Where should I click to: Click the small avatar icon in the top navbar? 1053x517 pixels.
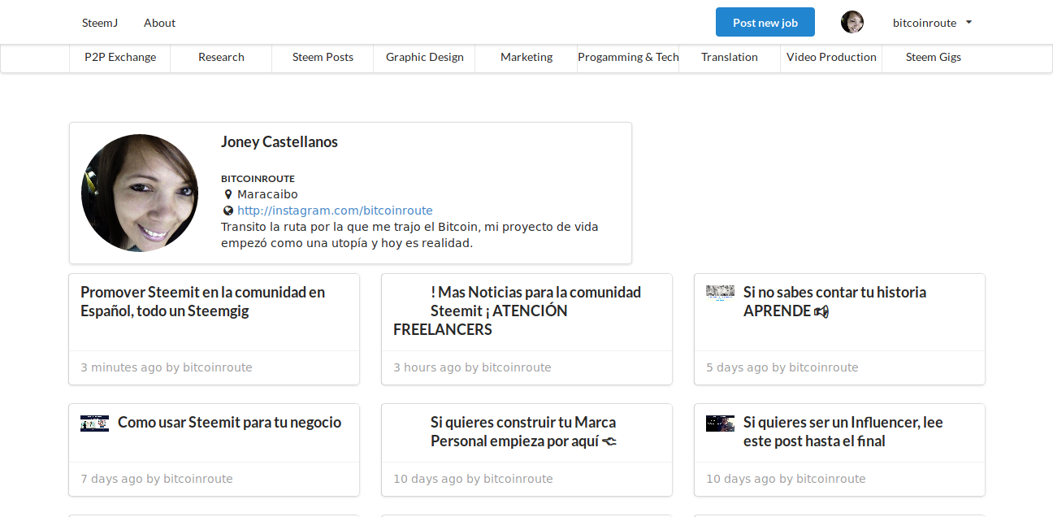pos(852,22)
